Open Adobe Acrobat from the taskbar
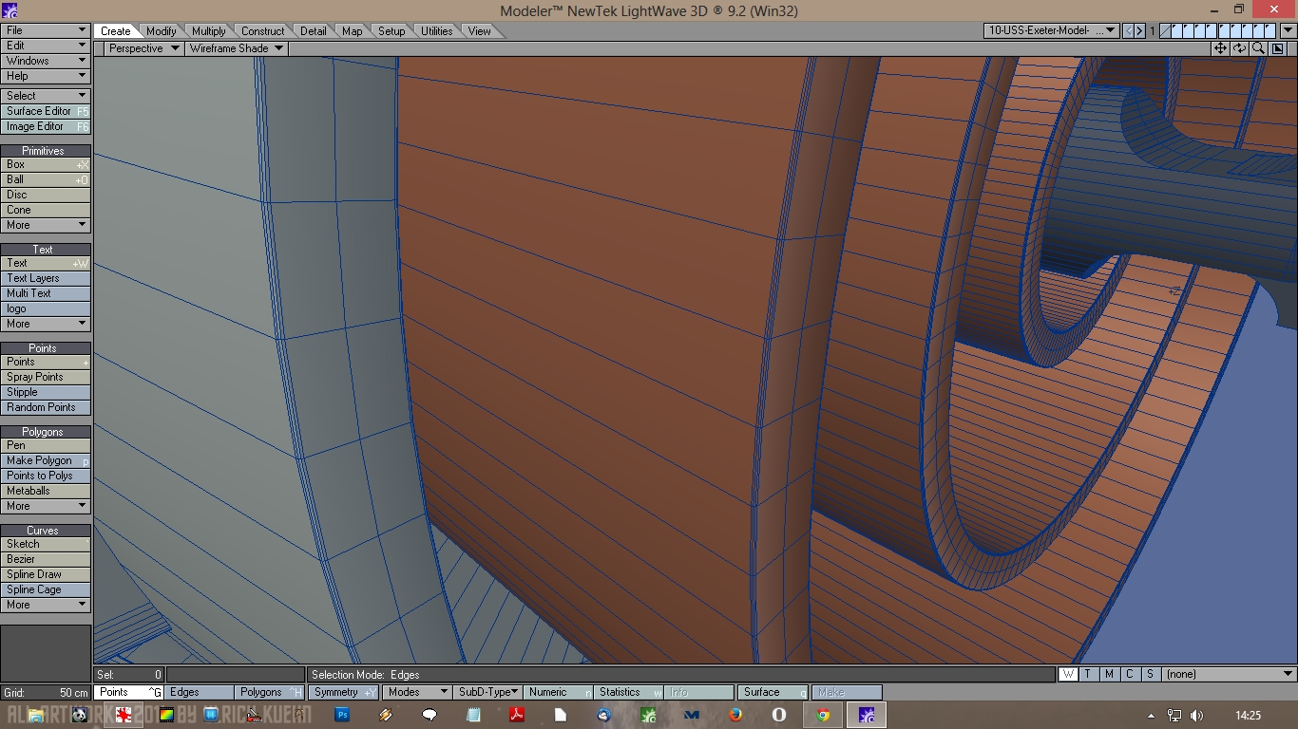Screen dimensions: 1298x729 point(517,715)
